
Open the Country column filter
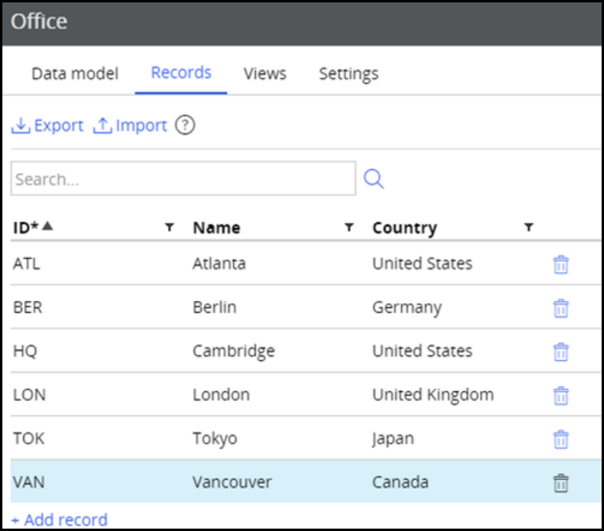coord(528,228)
